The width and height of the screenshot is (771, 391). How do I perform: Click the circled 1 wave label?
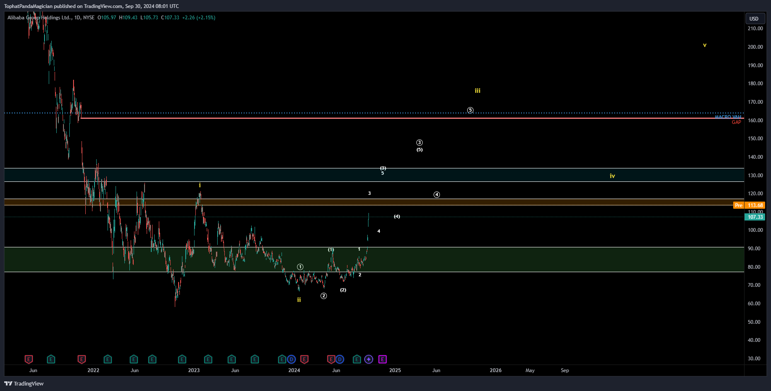coord(300,267)
